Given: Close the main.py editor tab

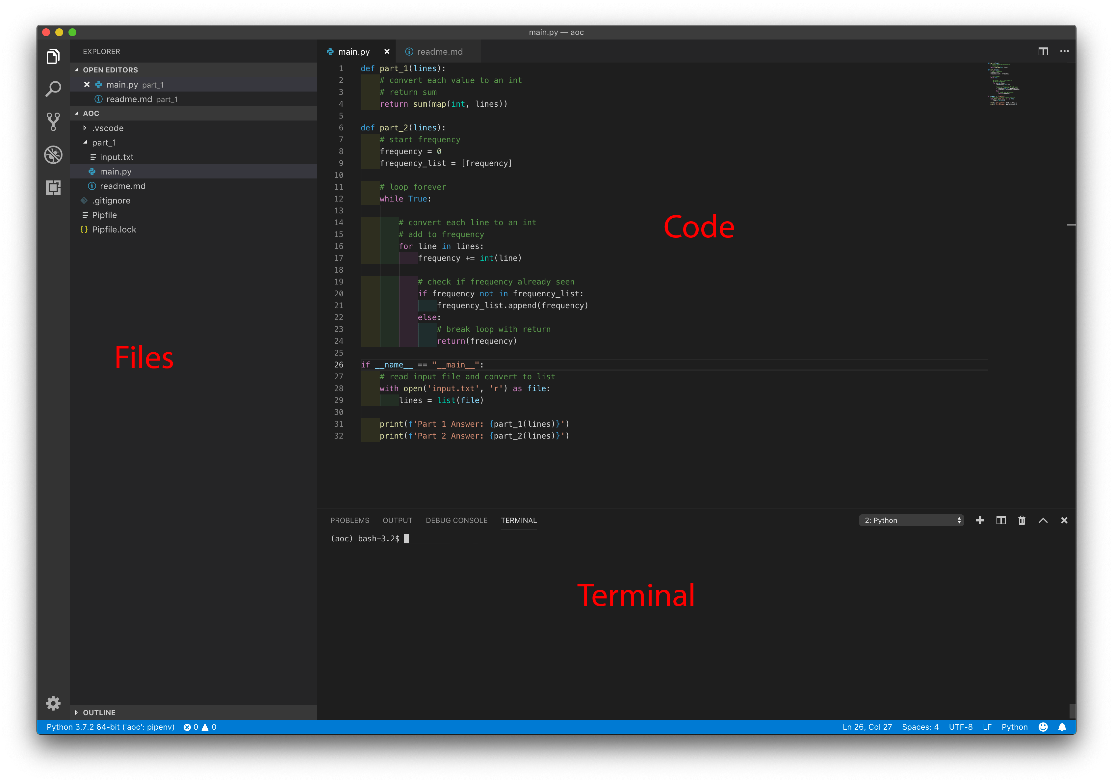Looking at the screenshot, I should [x=387, y=51].
